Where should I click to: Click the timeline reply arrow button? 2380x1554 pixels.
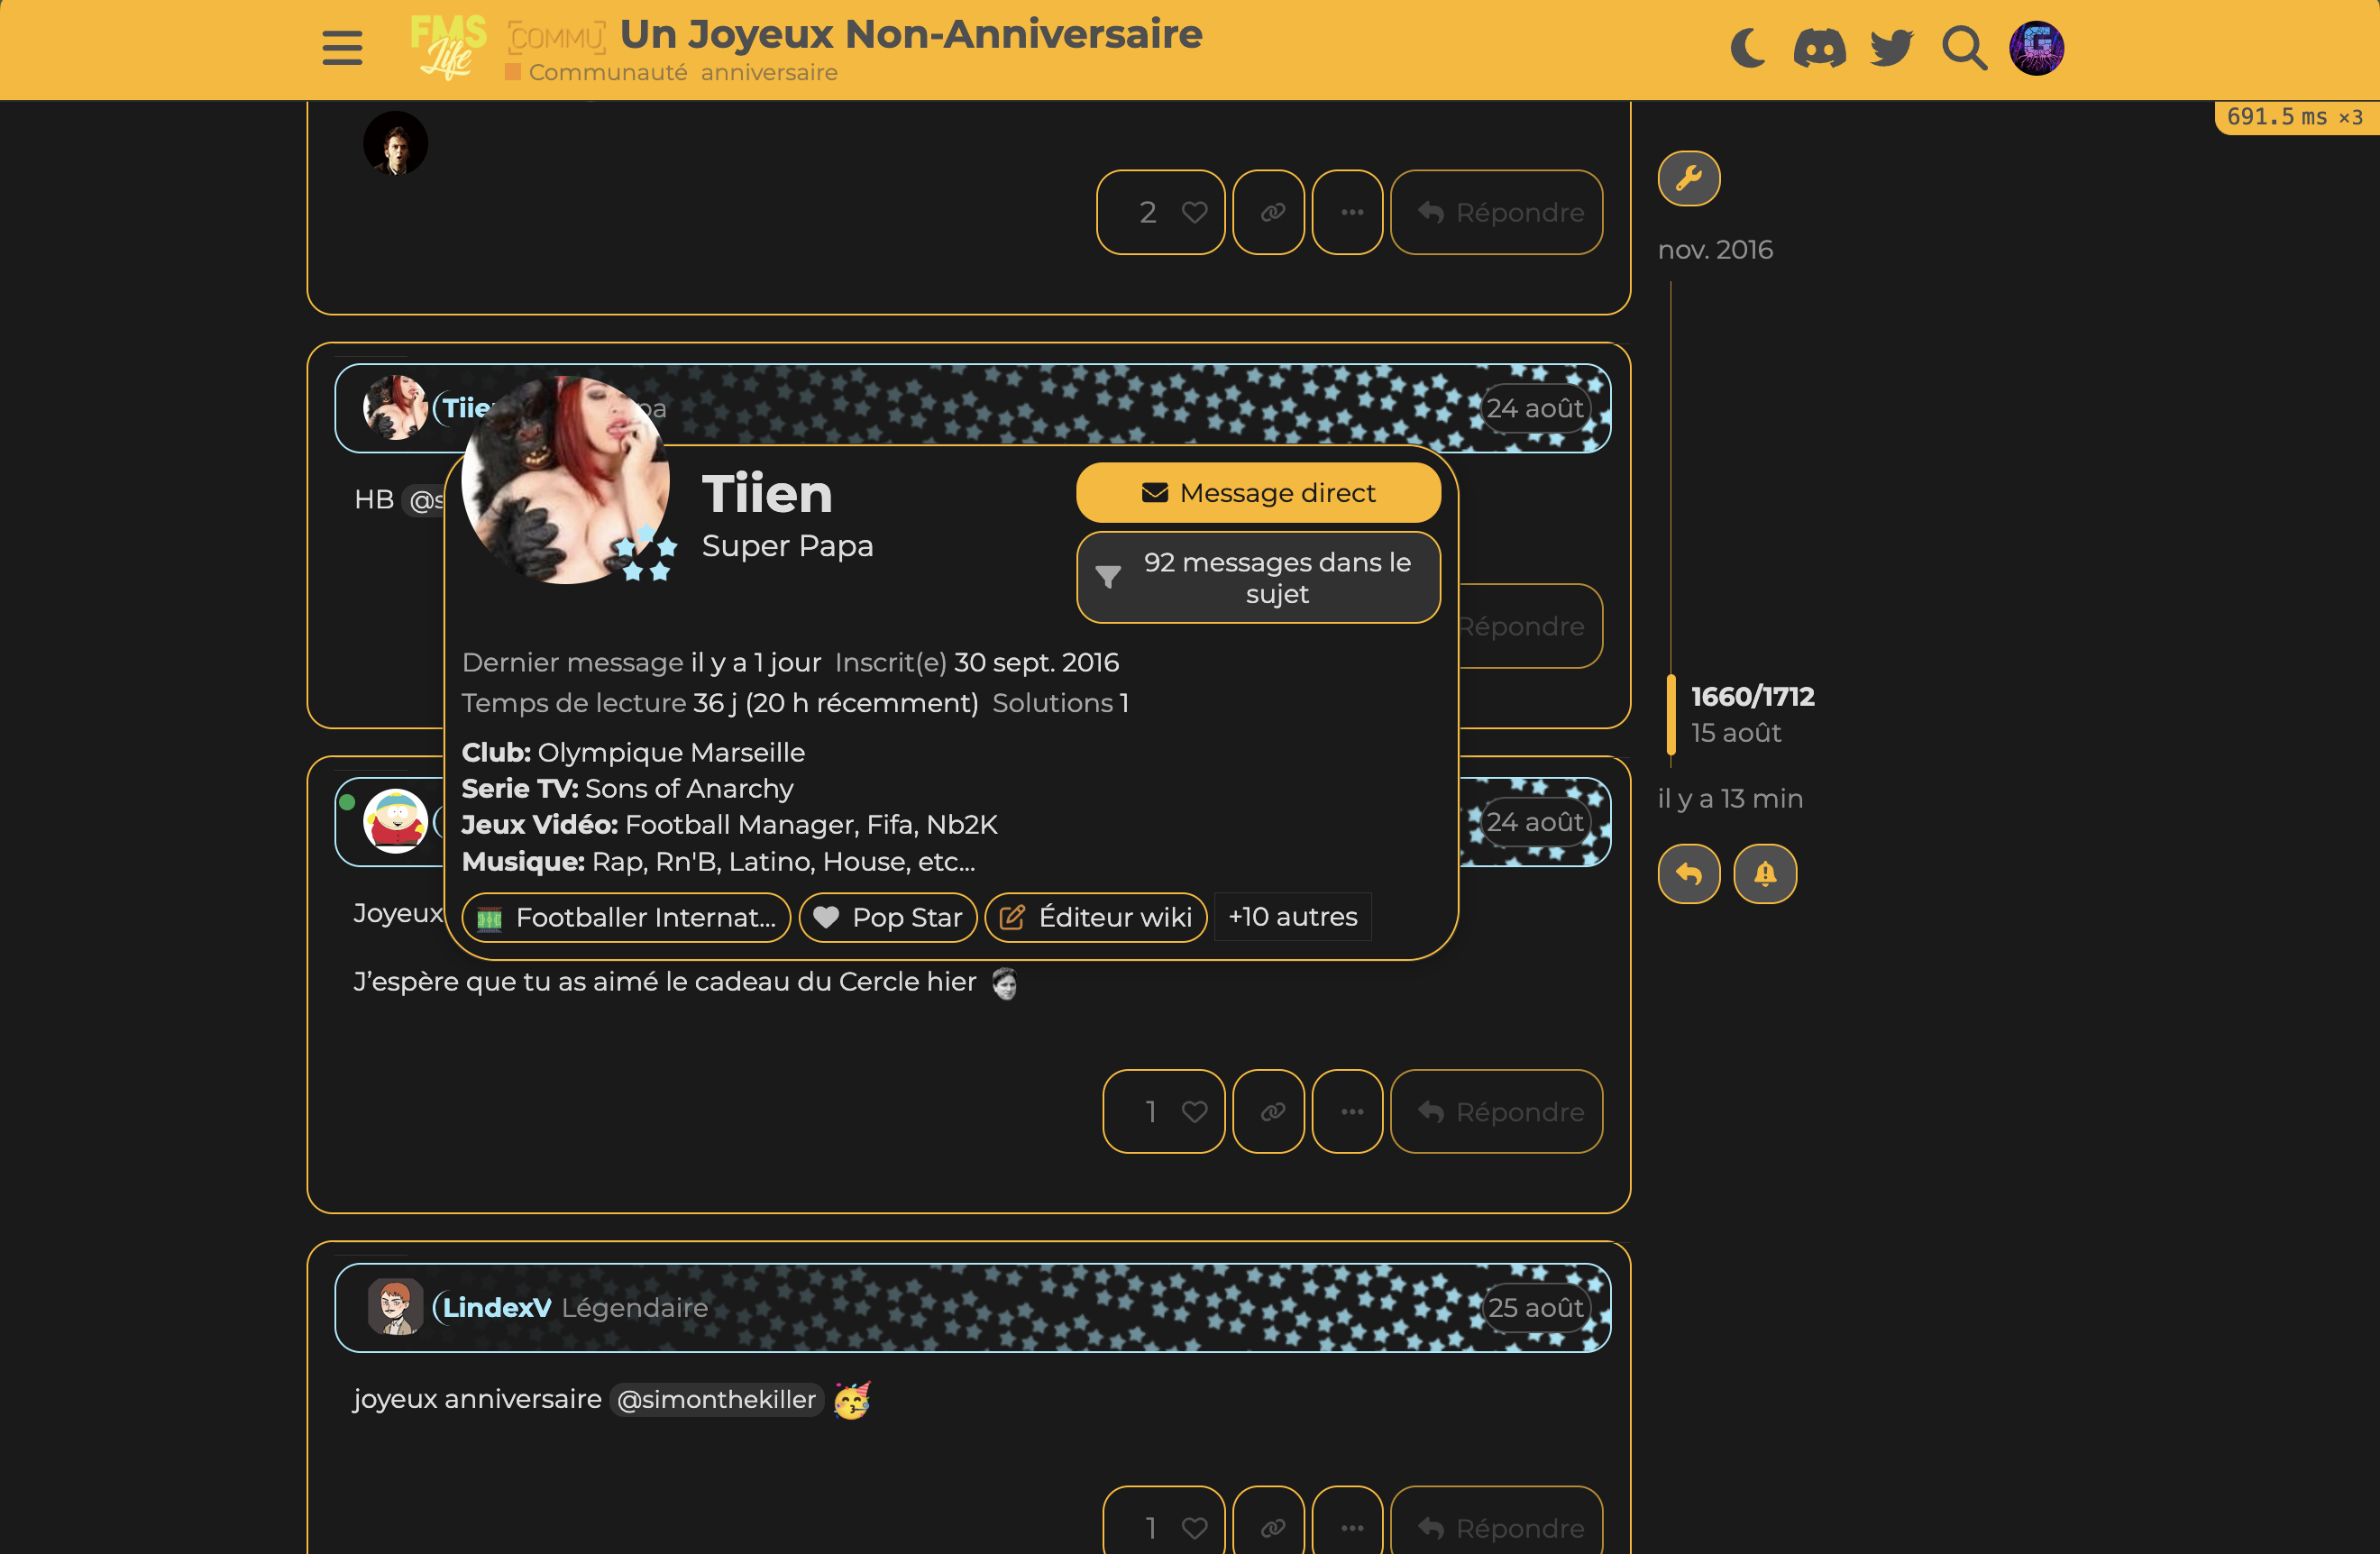click(1688, 874)
